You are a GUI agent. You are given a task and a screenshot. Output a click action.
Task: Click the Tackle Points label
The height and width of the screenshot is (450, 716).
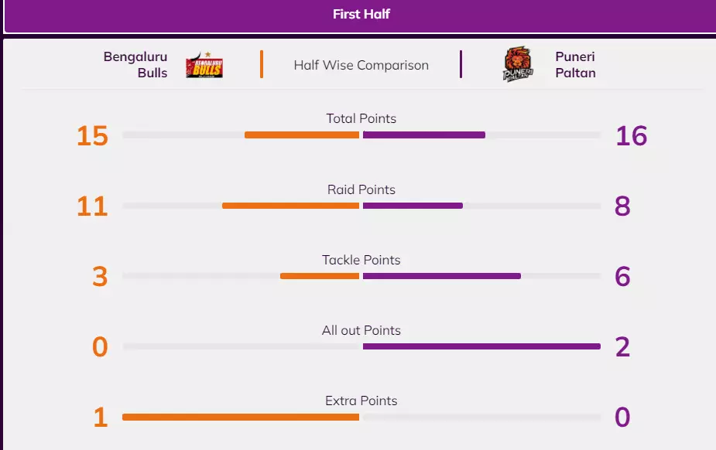click(361, 260)
